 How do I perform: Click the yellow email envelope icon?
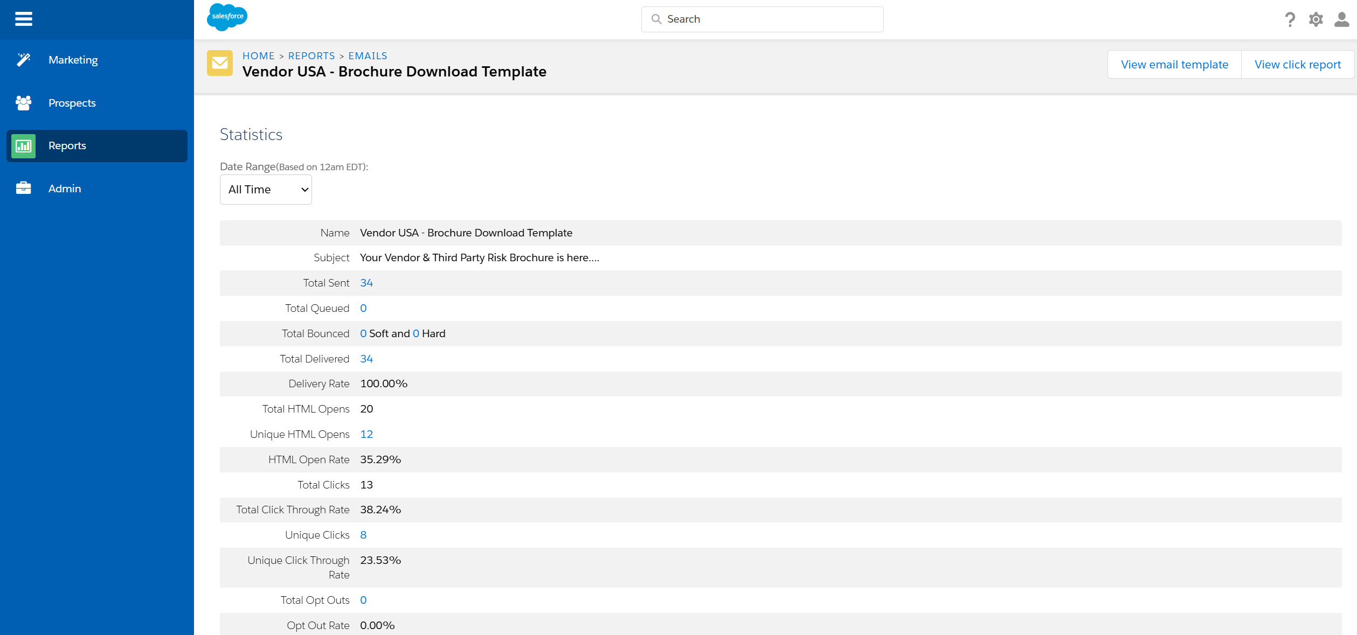point(220,64)
